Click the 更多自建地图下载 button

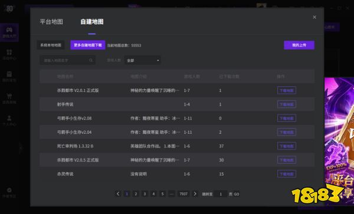click(88, 45)
